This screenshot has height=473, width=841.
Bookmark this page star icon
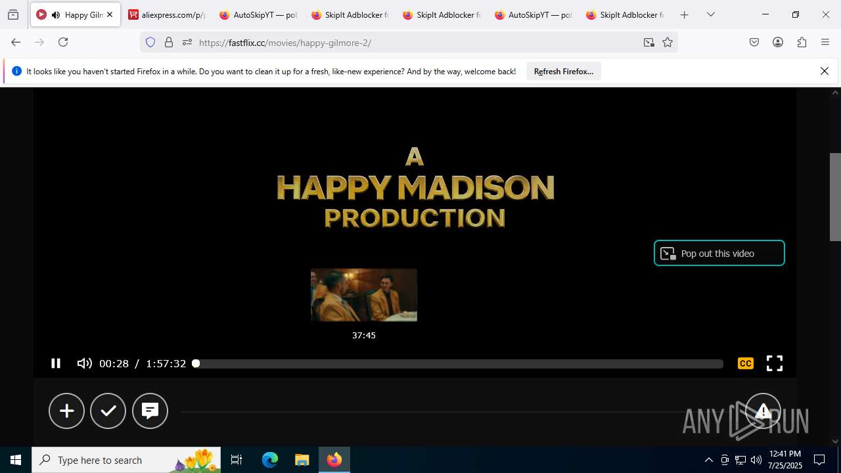point(668,42)
